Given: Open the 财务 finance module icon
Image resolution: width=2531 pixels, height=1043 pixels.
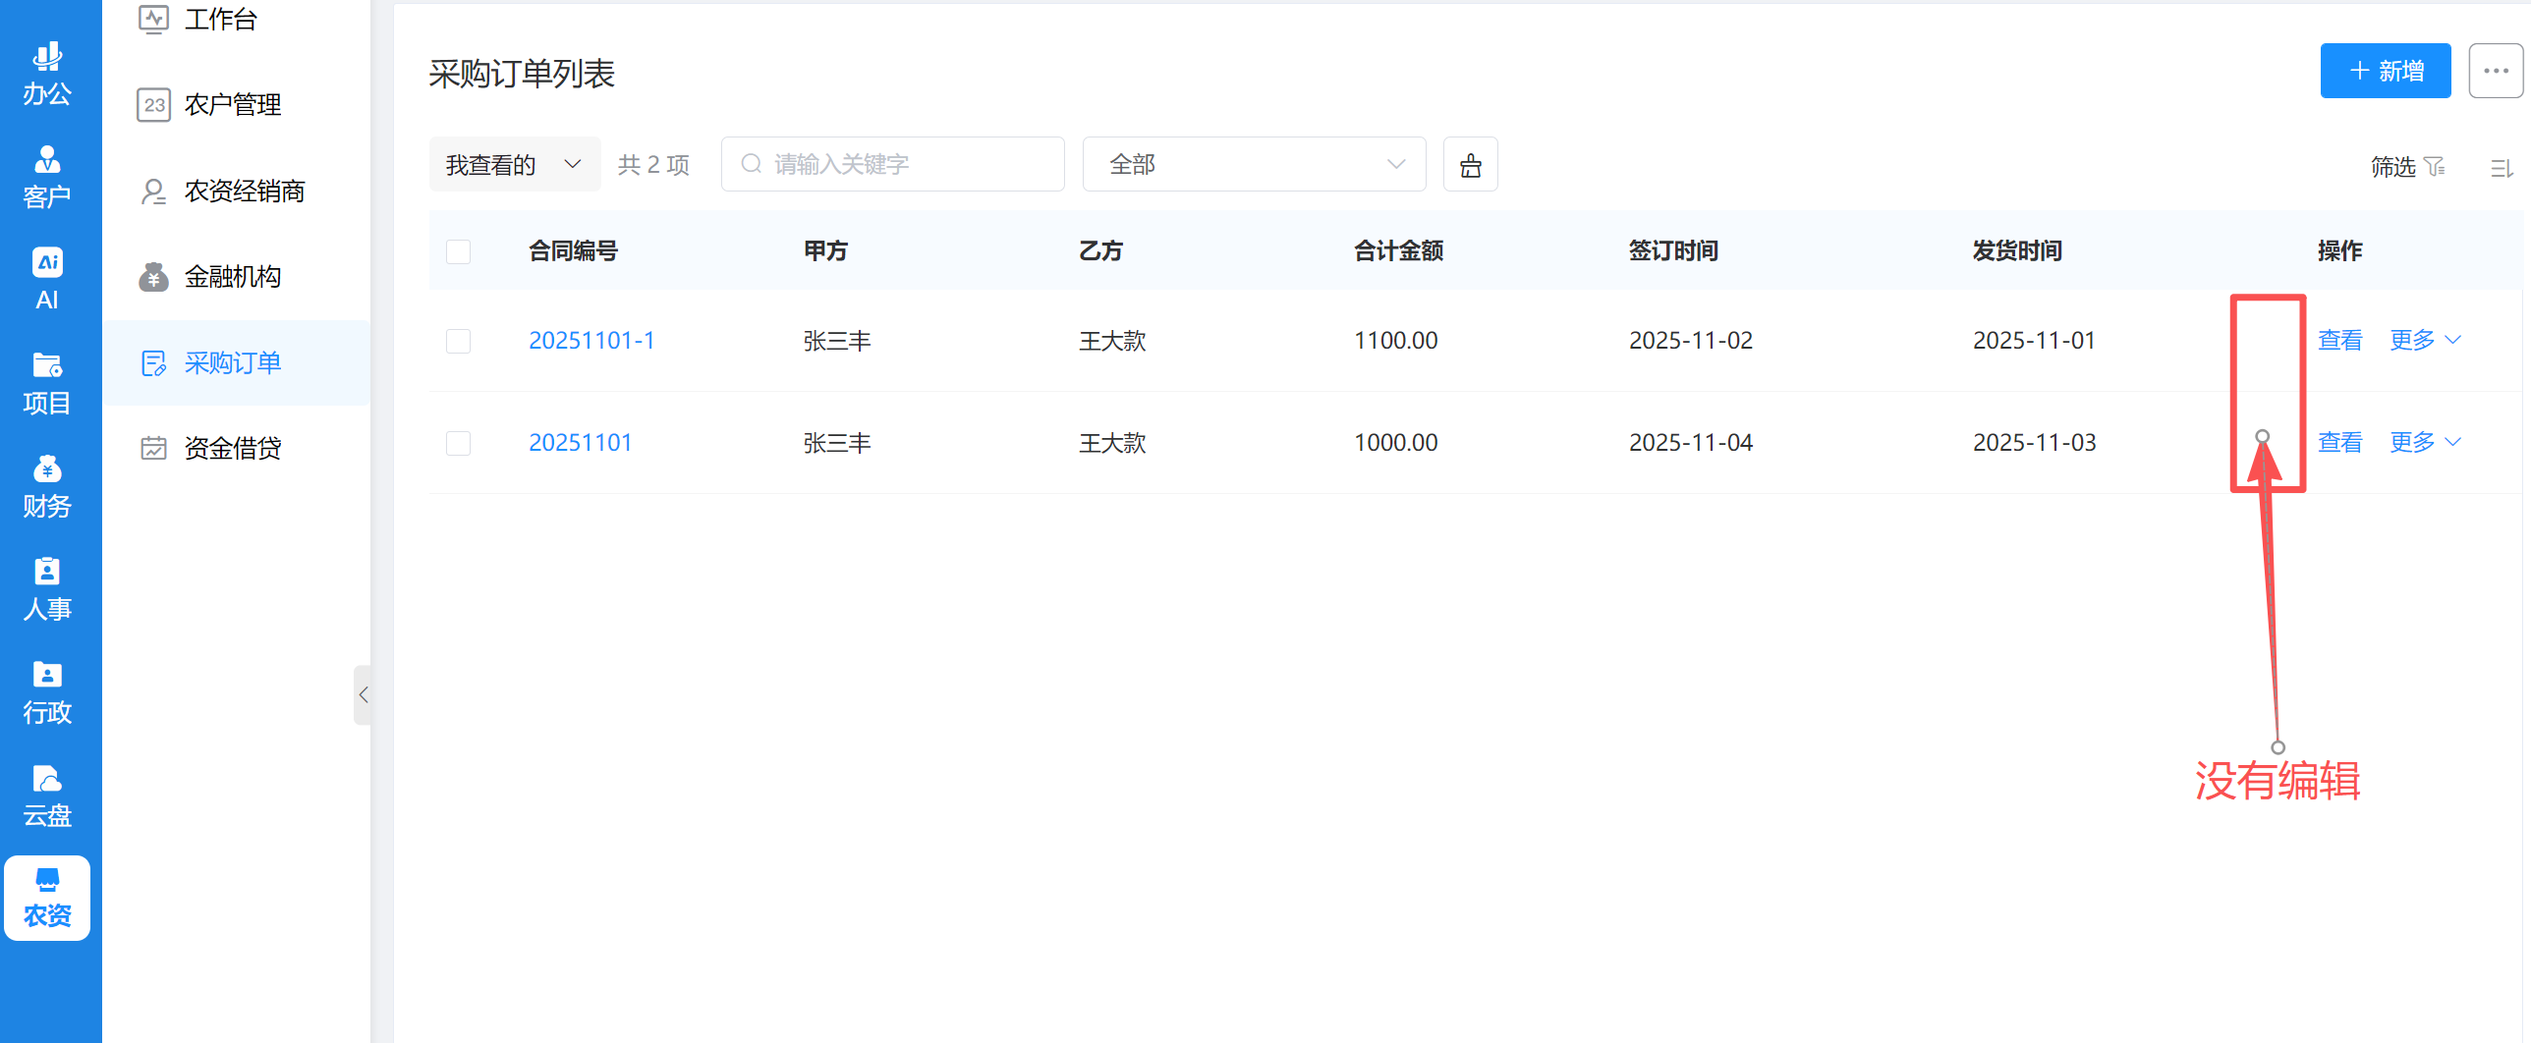Looking at the screenshot, I should click(47, 485).
